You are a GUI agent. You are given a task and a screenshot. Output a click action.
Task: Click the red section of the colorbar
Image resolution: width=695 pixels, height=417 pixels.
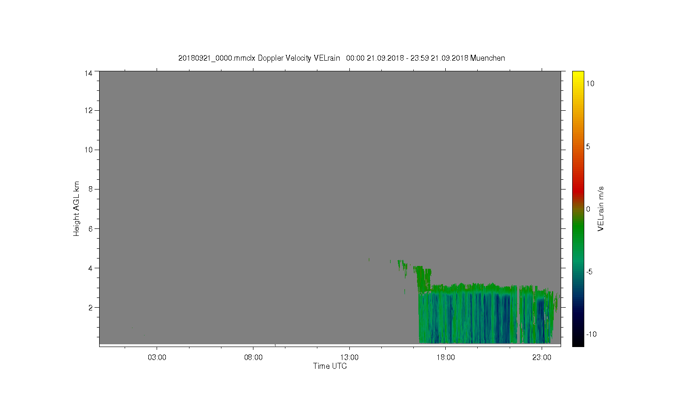pos(578,188)
